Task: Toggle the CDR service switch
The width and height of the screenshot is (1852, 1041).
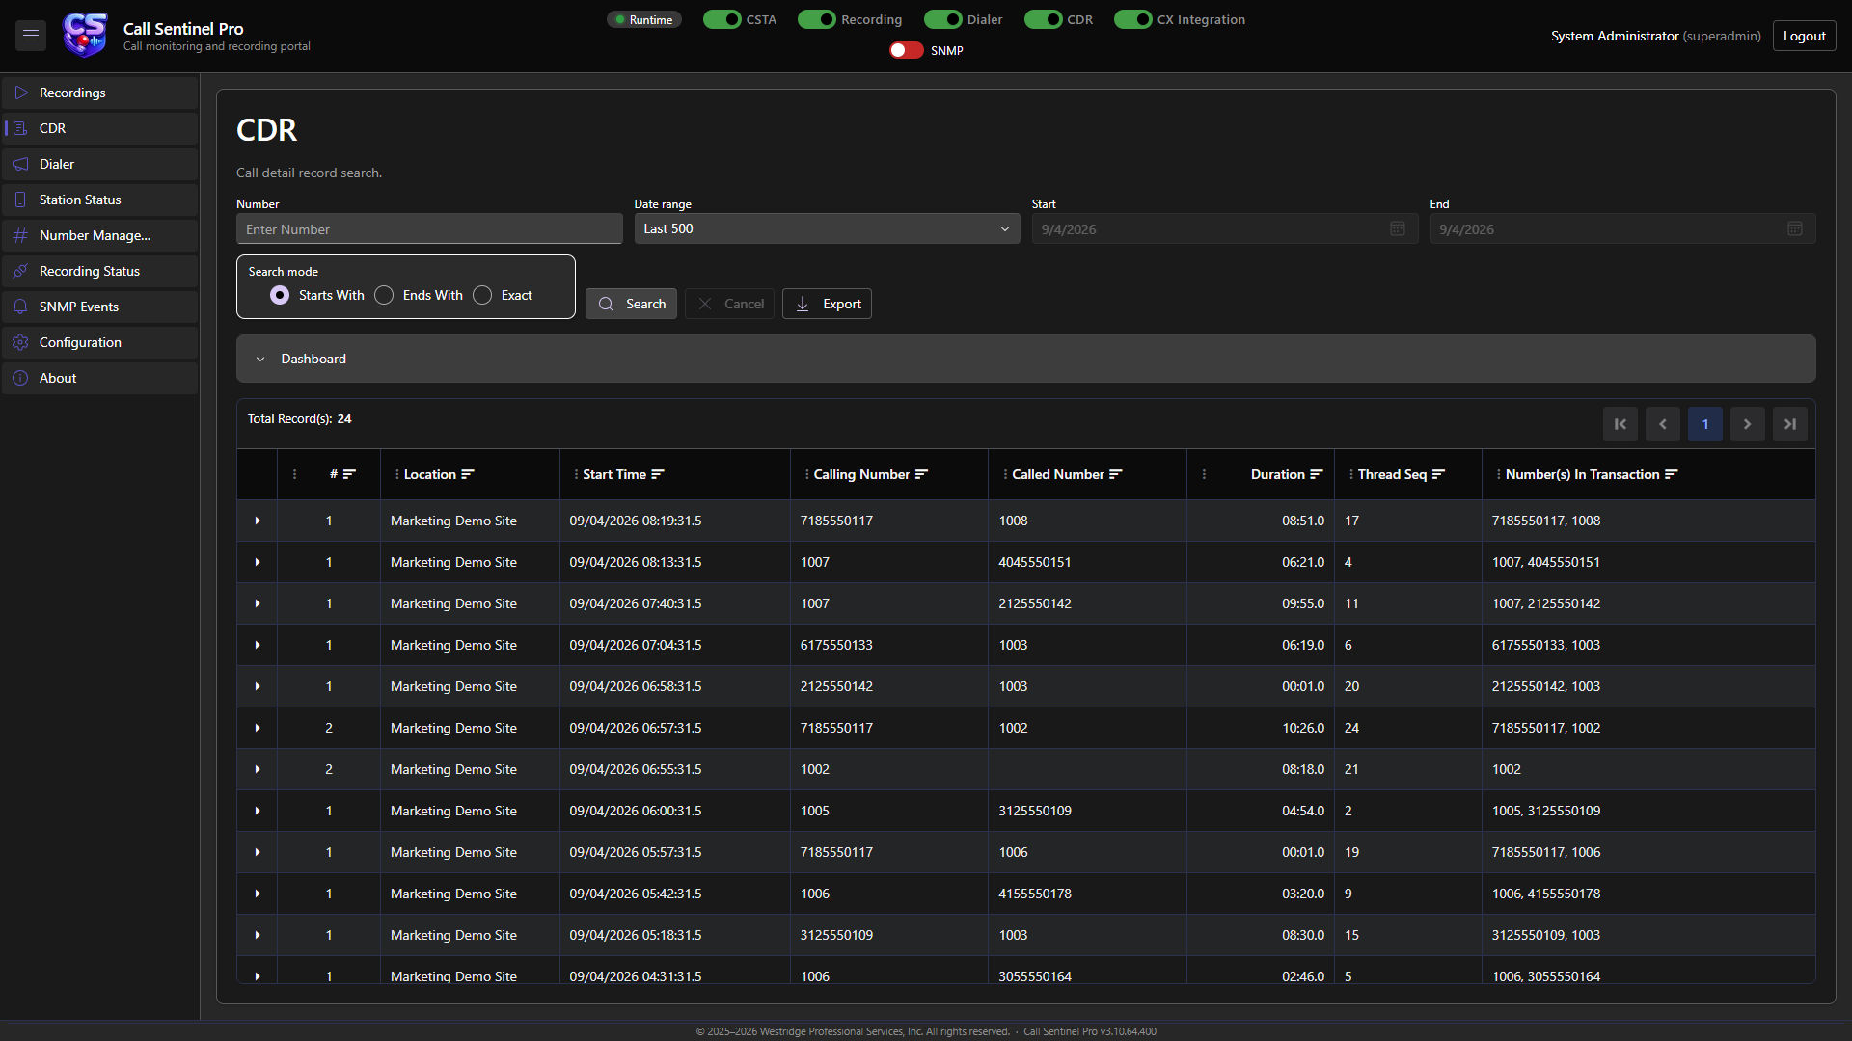Action: (x=1043, y=19)
